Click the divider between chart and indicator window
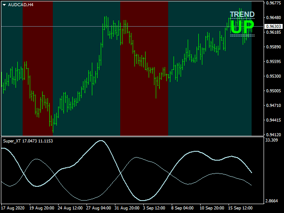 click(x=133, y=136)
